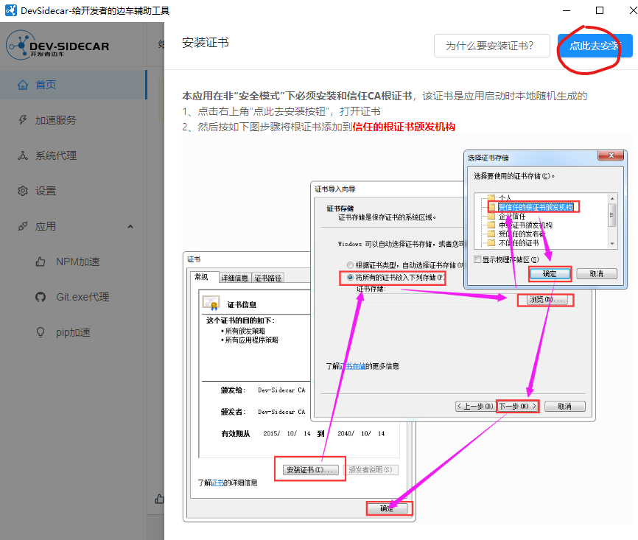This screenshot has height=540, width=638.
Task: Open the 加速服务 lightning bolt icon
Action: 23,120
